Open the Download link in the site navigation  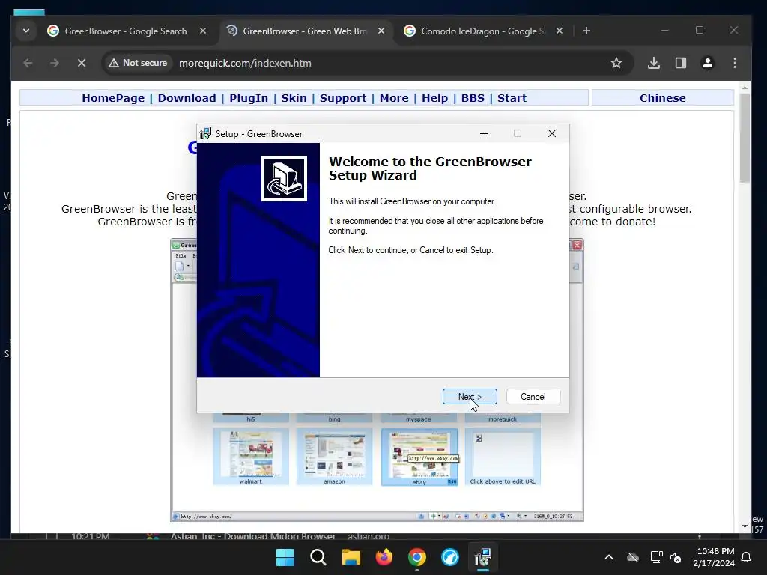coord(187,98)
